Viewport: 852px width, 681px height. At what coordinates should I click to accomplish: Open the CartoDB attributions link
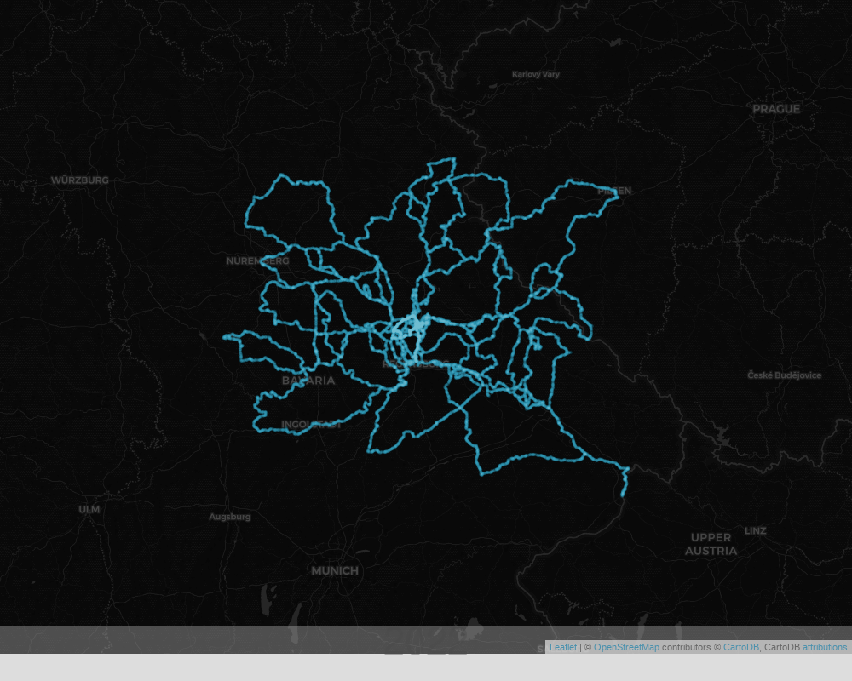824,647
